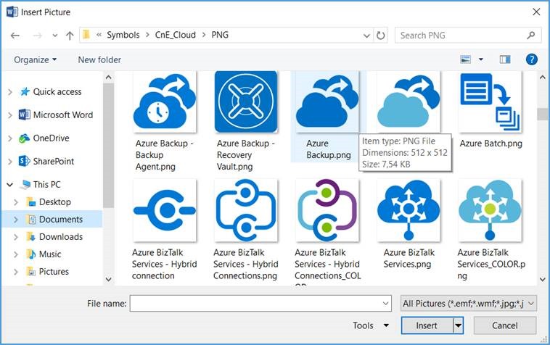Open the File name dropdown arrow
This screenshot has width=550, height=345.
click(x=386, y=303)
